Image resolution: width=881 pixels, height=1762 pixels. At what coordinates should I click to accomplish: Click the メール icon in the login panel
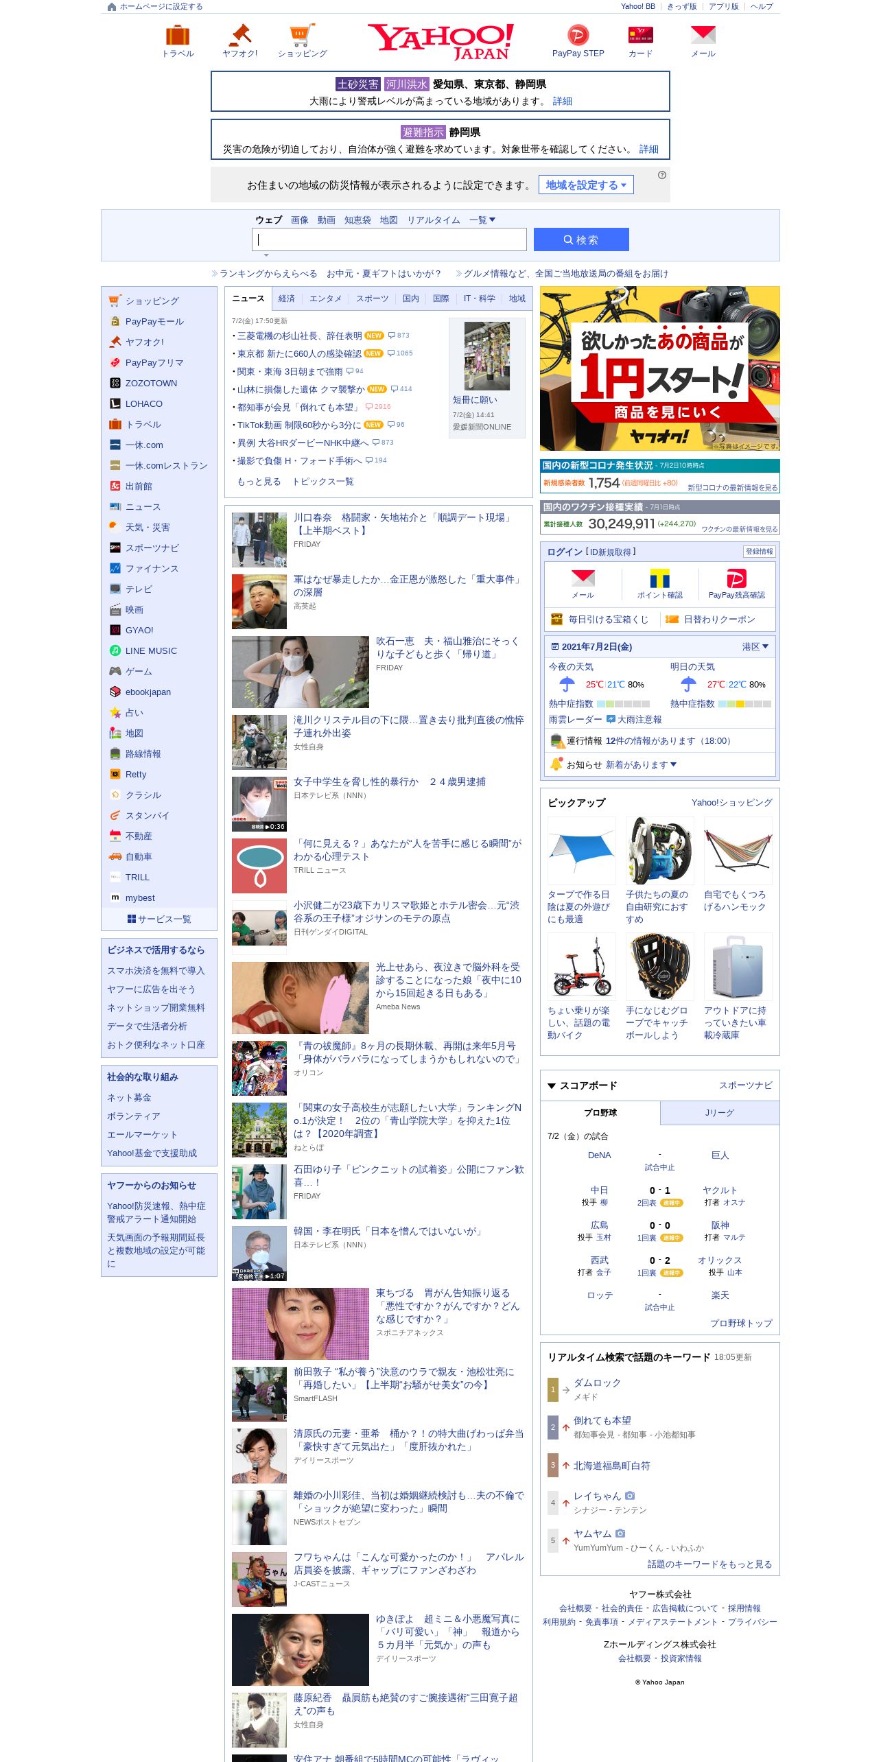583,578
